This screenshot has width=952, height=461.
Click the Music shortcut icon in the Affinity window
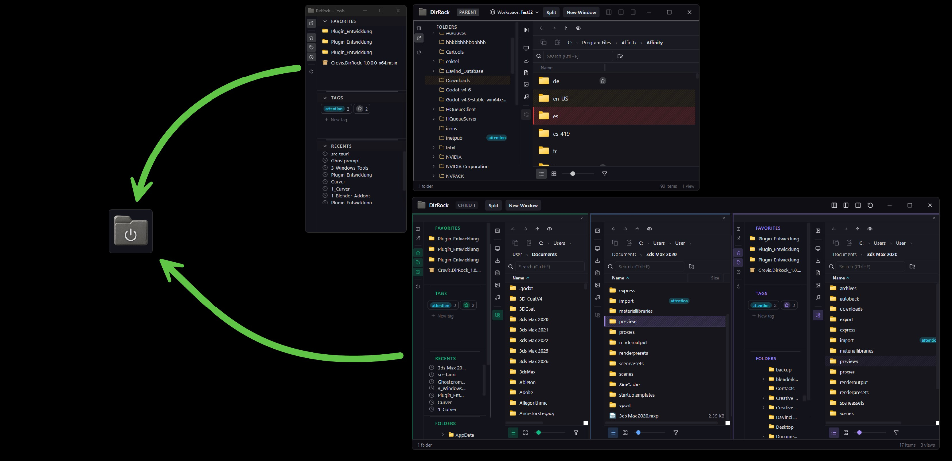(x=526, y=97)
